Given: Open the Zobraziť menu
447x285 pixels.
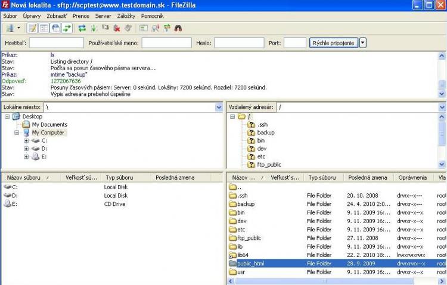Looking at the screenshot, I should [57, 16].
